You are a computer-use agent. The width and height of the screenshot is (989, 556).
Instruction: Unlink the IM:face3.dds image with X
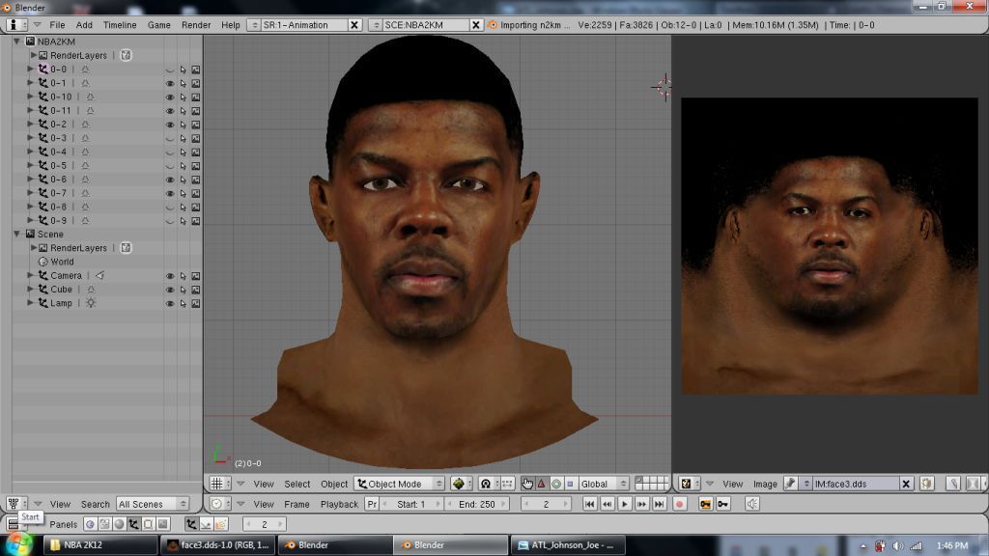tap(906, 484)
